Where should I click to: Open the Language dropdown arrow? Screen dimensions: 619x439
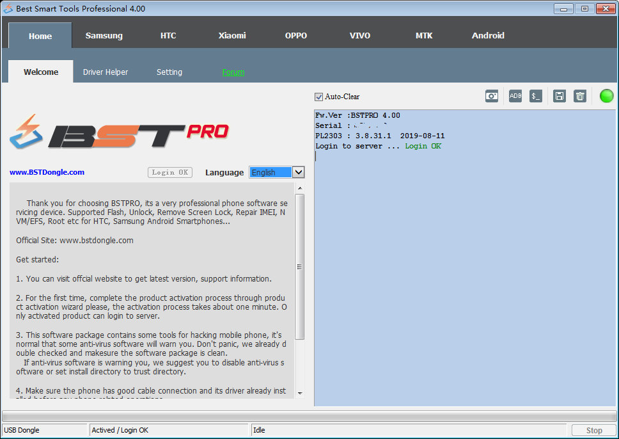[299, 172]
